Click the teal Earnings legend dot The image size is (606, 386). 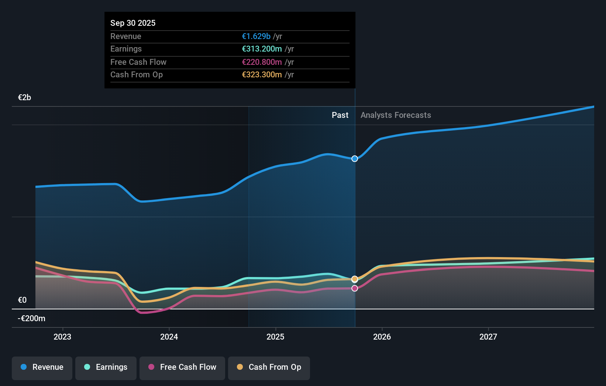coord(87,367)
